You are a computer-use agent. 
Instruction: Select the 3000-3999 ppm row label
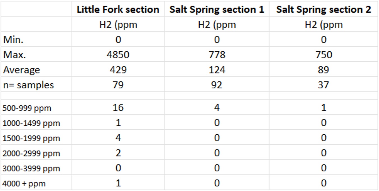tap(31, 169)
